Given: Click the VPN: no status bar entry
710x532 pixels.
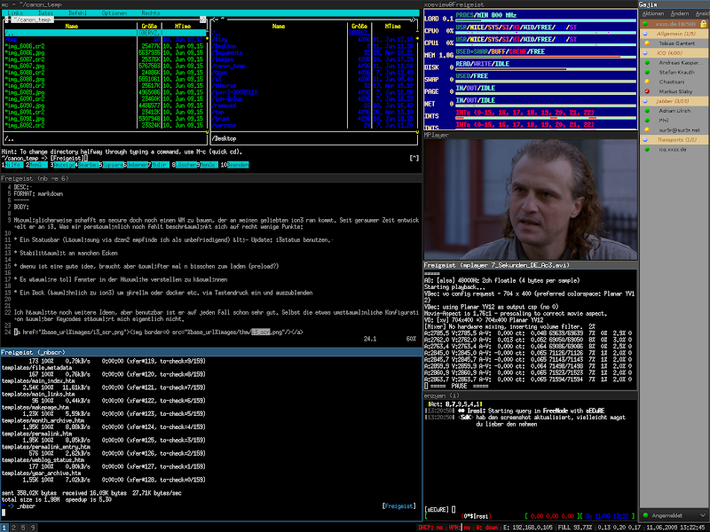Looking at the screenshot, I should click(460, 528).
